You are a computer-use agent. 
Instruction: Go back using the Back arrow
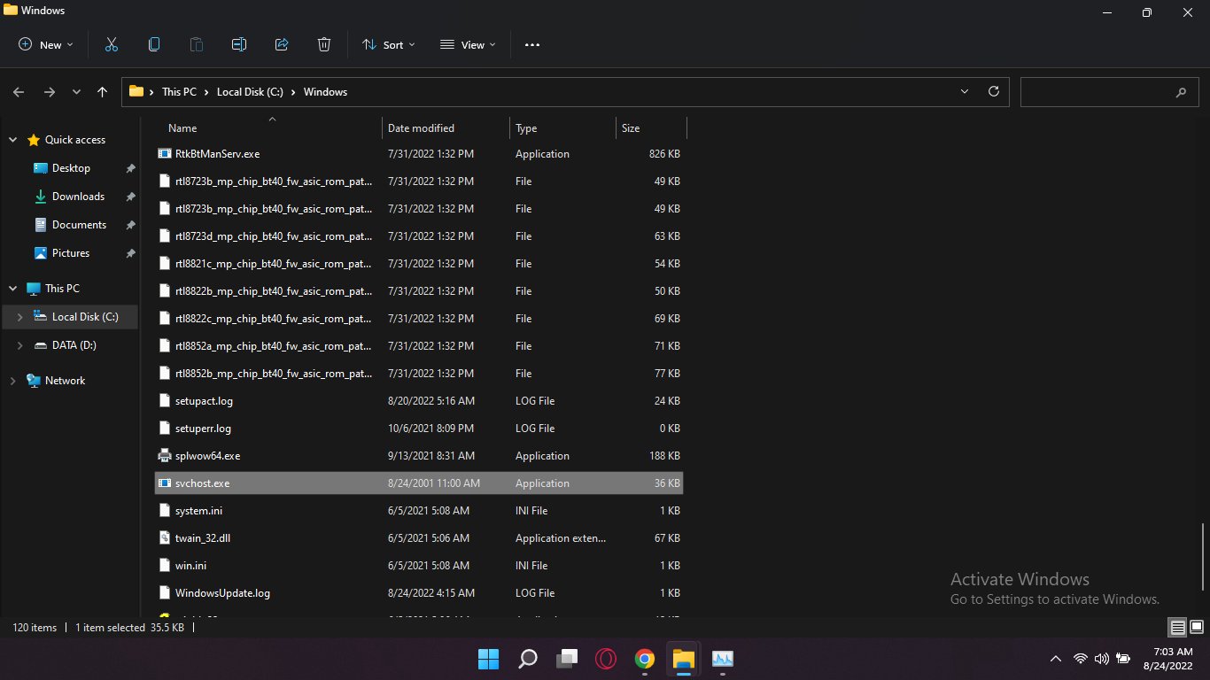tap(19, 92)
